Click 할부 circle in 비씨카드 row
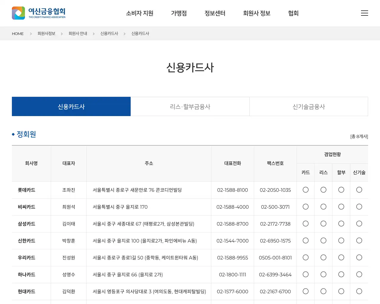The image size is (380, 304). point(341,207)
